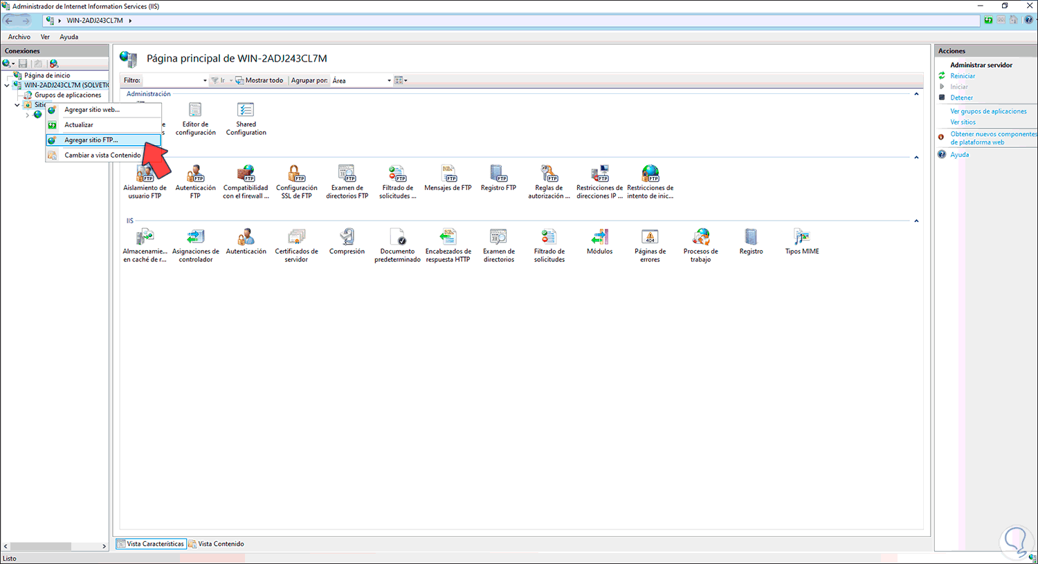Open Procesos de trabajo feature

(x=700, y=246)
